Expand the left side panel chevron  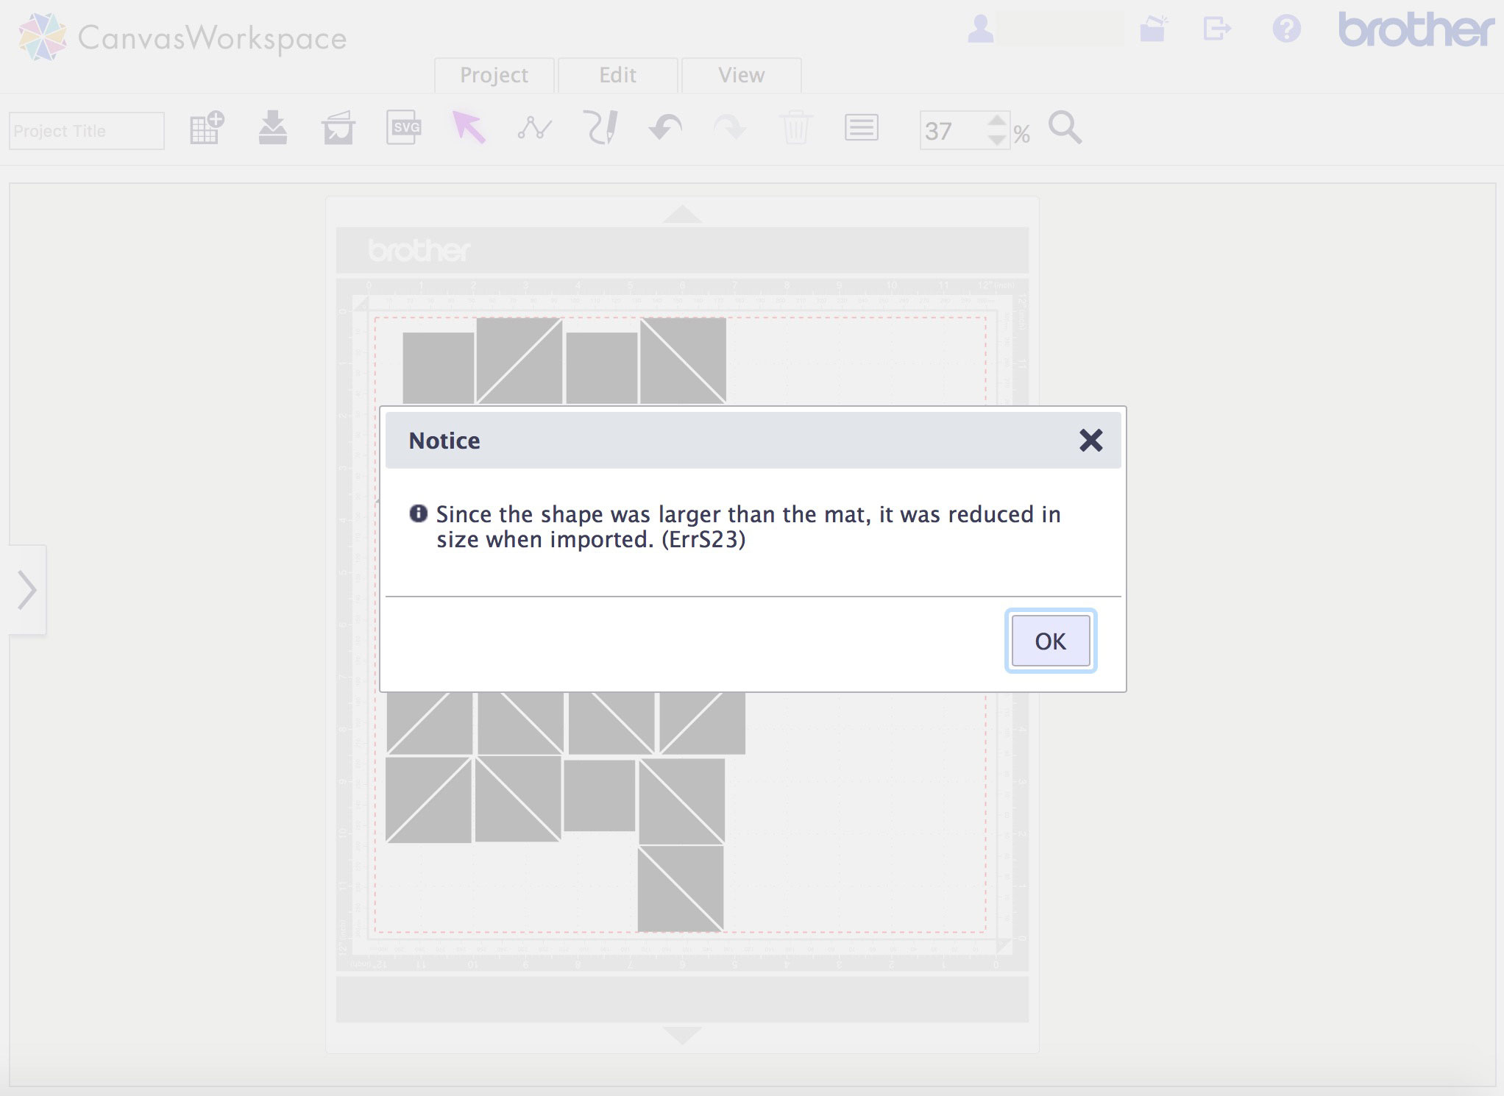(27, 590)
